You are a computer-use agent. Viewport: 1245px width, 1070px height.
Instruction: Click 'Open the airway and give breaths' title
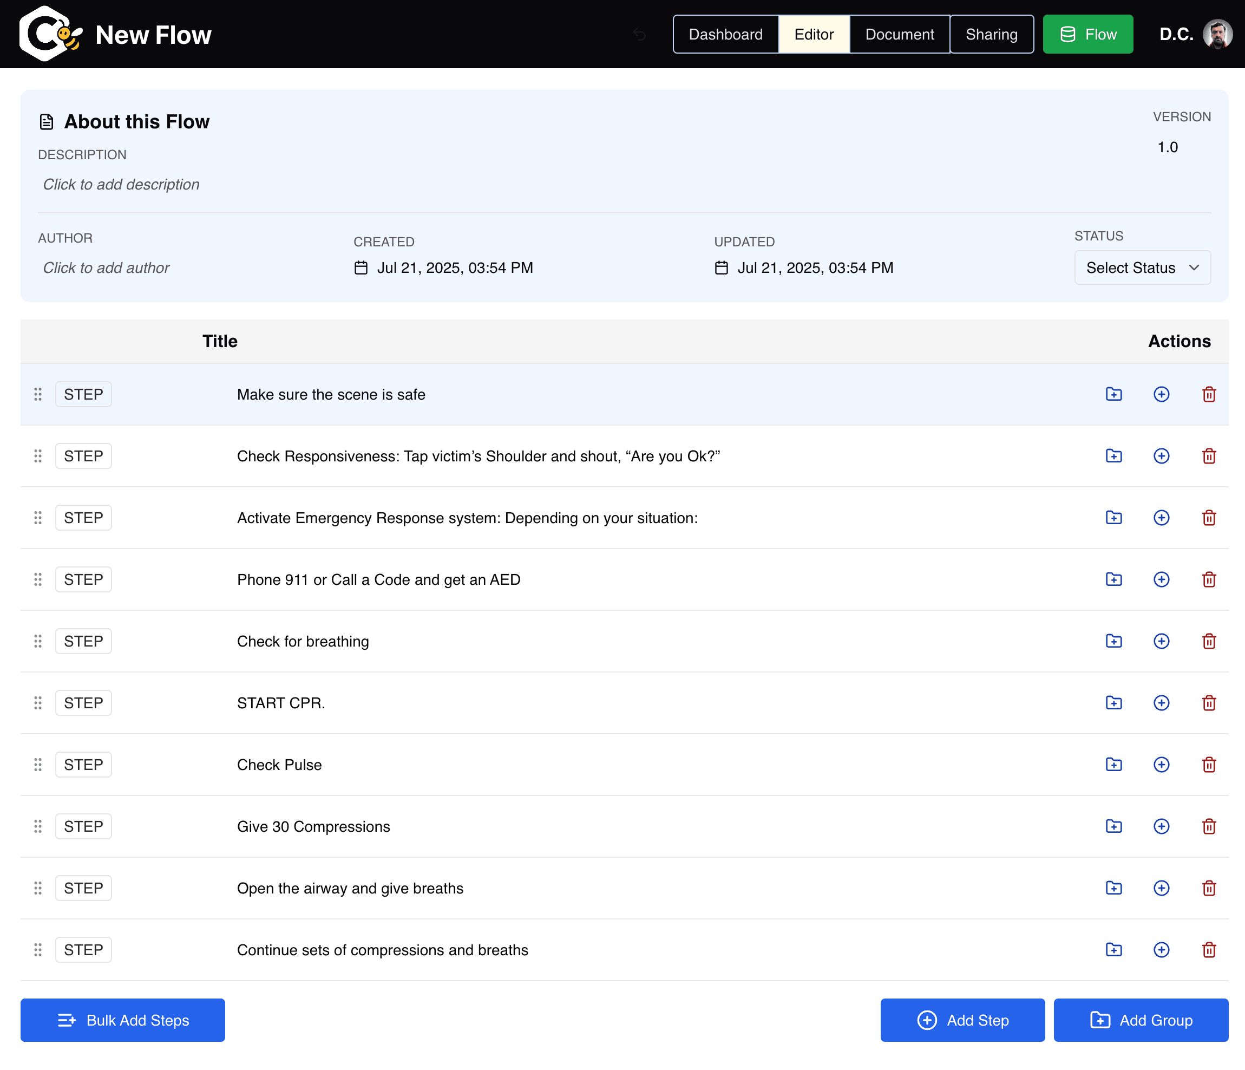click(350, 889)
